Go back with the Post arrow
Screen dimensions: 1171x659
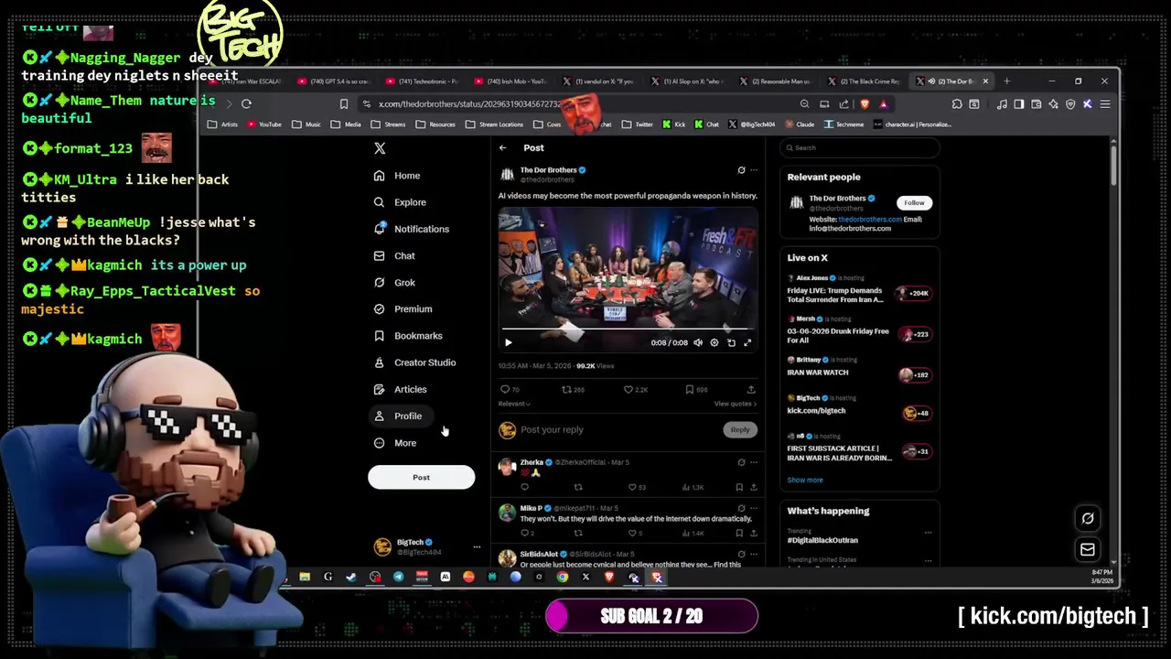coord(502,148)
